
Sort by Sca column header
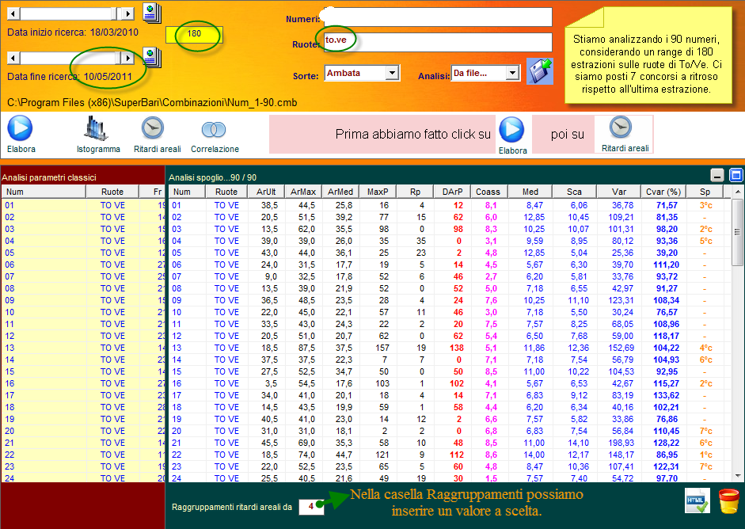pyautogui.click(x=574, y=192)
